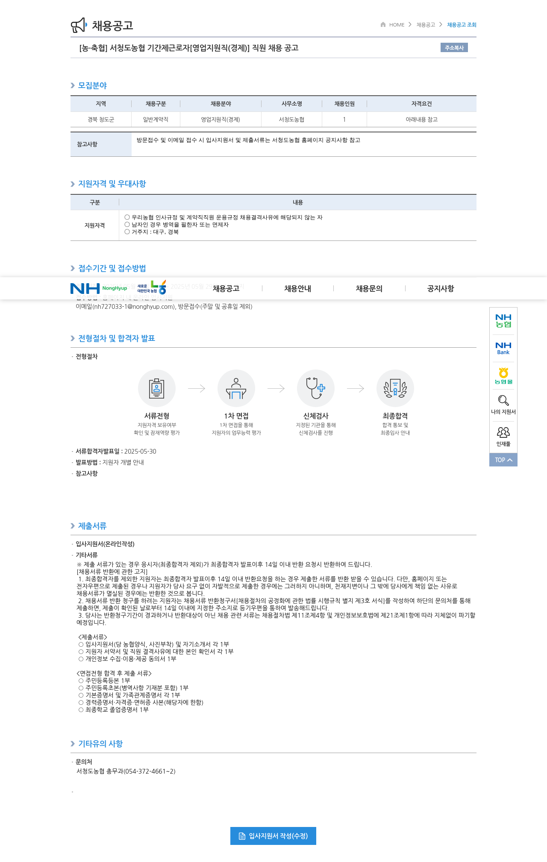The image size is (547, 862).
Task: Open NH Bank quick link in sidebar
Action: click(503, 348)
